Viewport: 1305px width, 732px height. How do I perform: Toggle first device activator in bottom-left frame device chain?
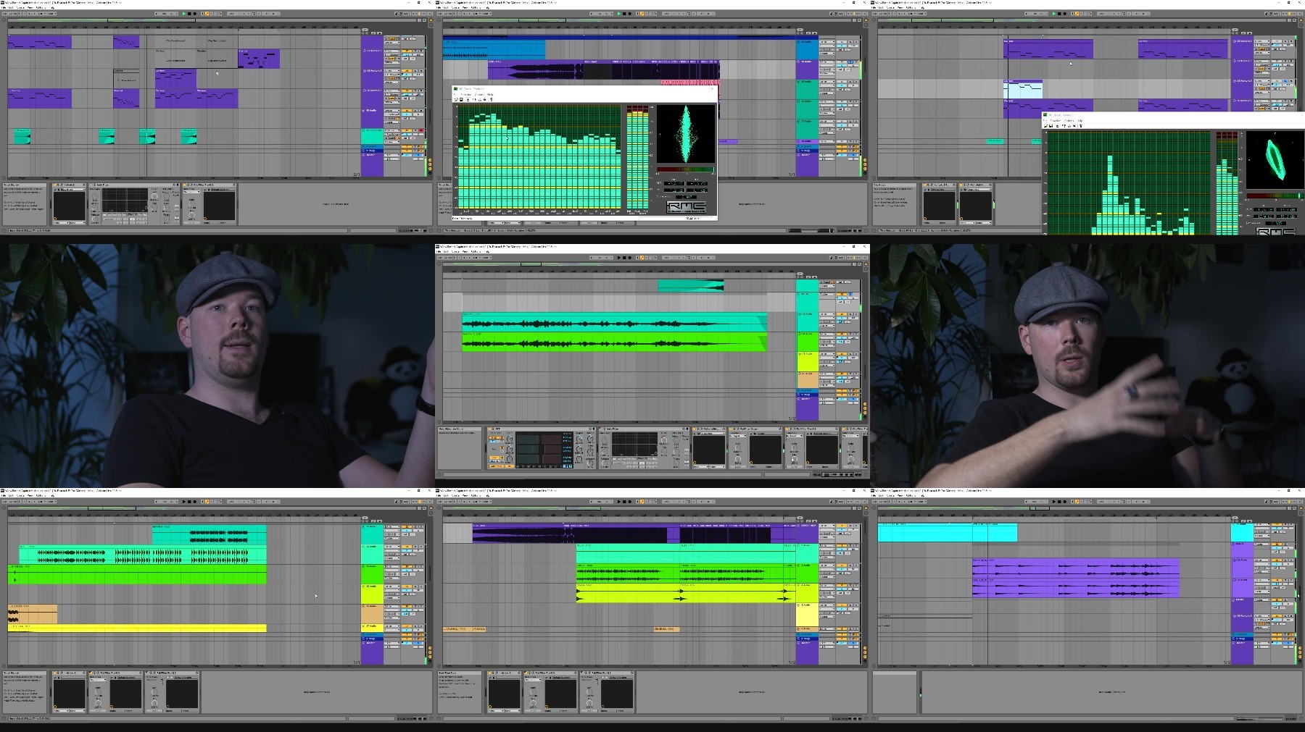point(54,673)
